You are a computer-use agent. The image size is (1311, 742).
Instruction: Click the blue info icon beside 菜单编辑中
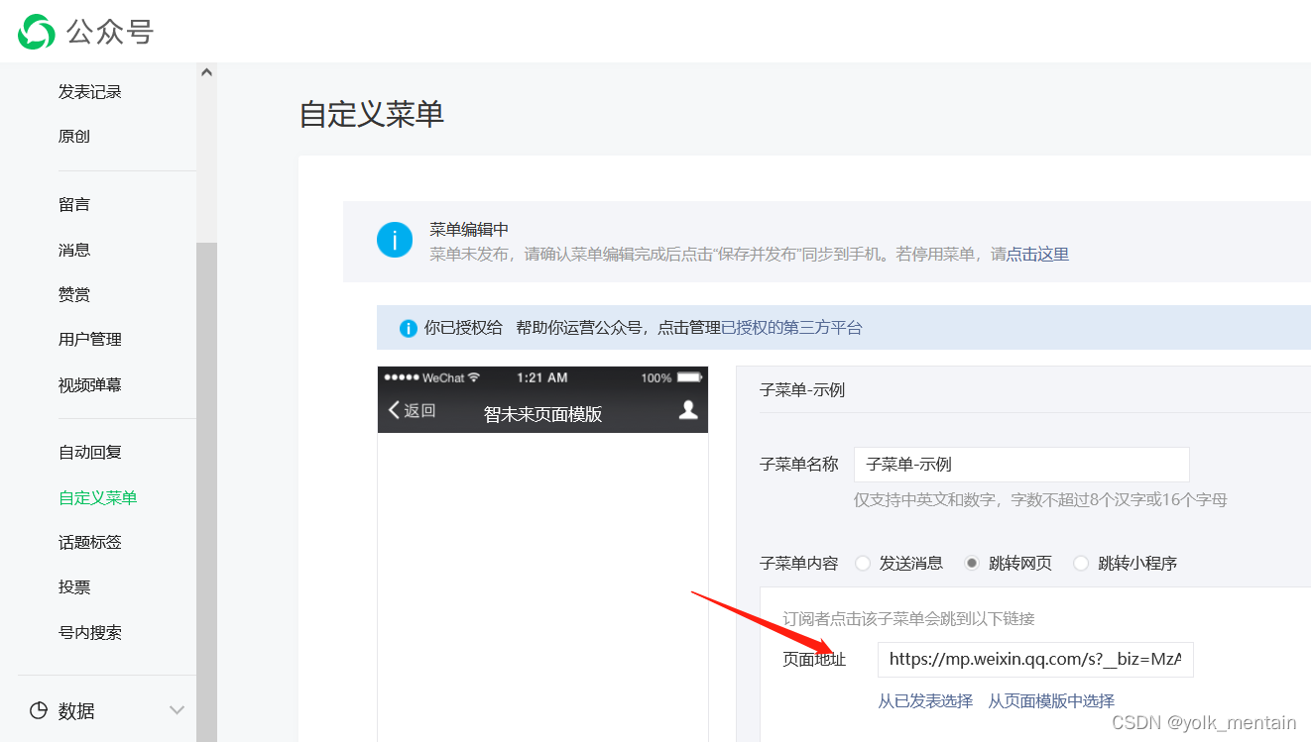pos(395,240)
